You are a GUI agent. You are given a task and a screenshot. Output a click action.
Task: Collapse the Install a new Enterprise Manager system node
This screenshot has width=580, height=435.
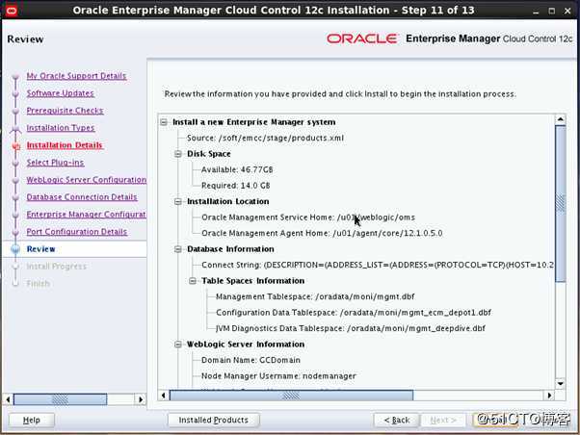click(x=164, y=122)
